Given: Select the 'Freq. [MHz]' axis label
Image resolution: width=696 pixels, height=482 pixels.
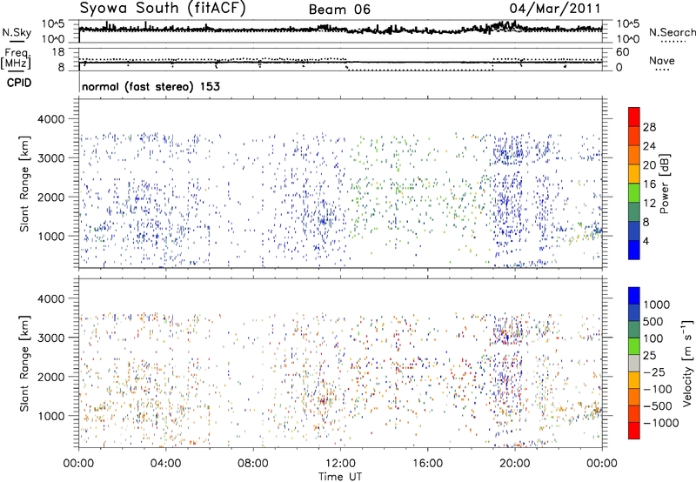Looking at the screenshot, I should click(x=17, y=59).
